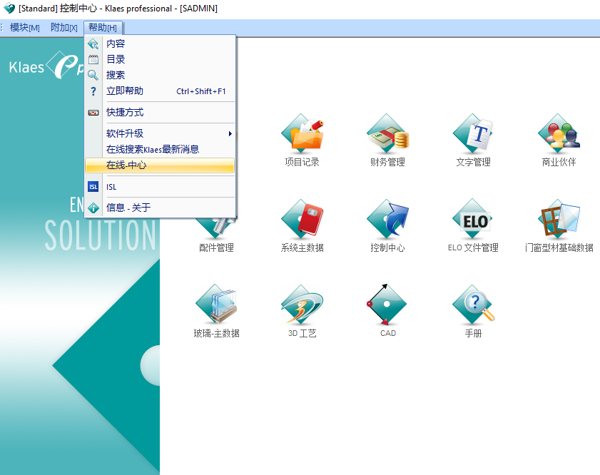
Task: Open the 玻璃-主数据 module icon
Action: click(x=217, y=305)
